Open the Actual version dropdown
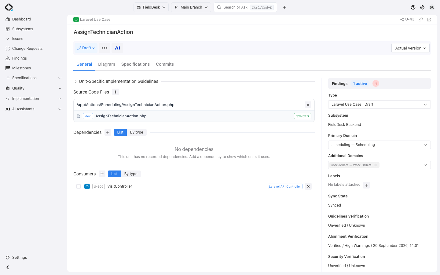 coord(410,48)
